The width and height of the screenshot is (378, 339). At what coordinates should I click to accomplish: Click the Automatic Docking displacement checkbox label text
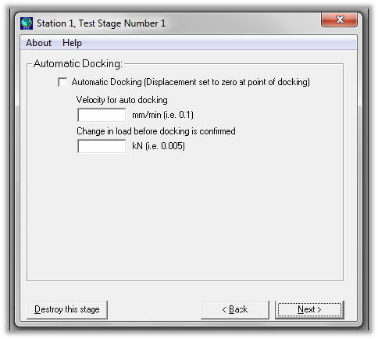pyautogui.click(x=191, y=82)
